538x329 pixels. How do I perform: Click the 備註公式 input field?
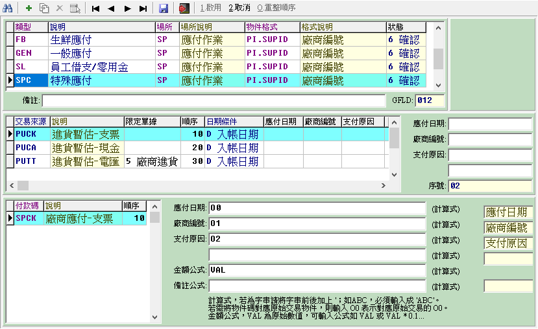point(317,286)
